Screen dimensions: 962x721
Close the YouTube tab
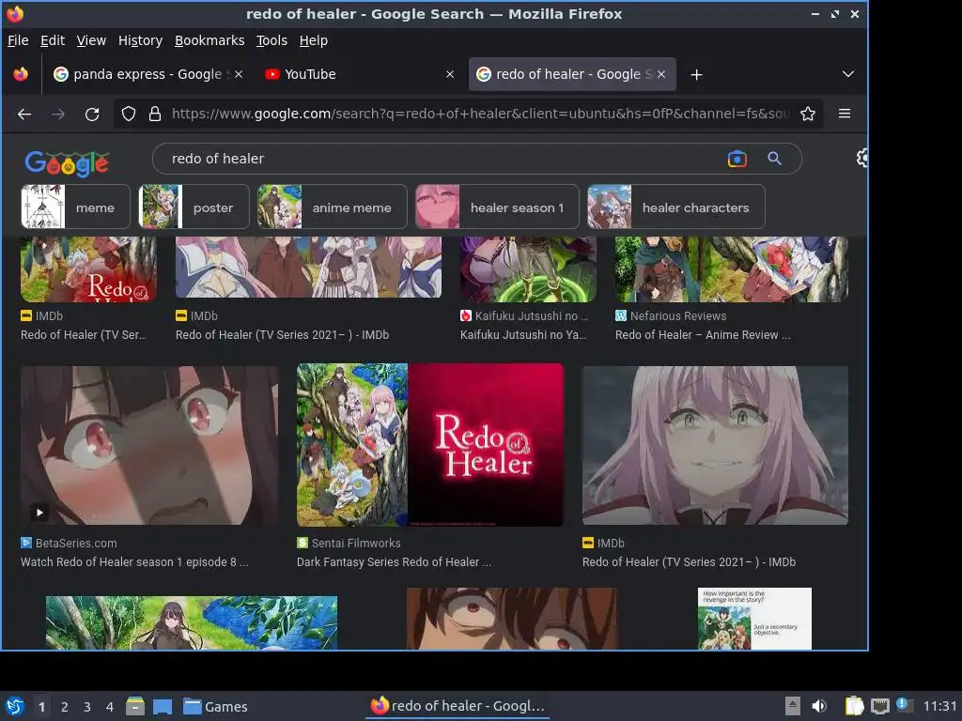point(450,74)
